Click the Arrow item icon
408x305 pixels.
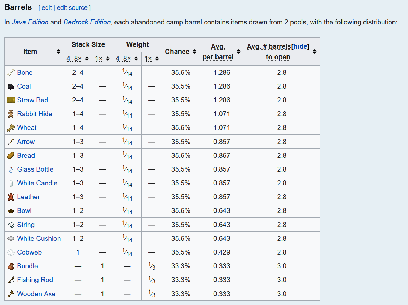[11, 142]
